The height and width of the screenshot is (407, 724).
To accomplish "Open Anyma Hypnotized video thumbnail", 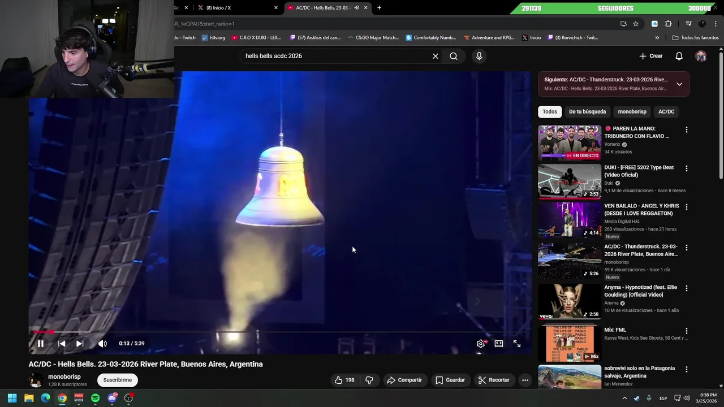I will [x=570, y=301].
